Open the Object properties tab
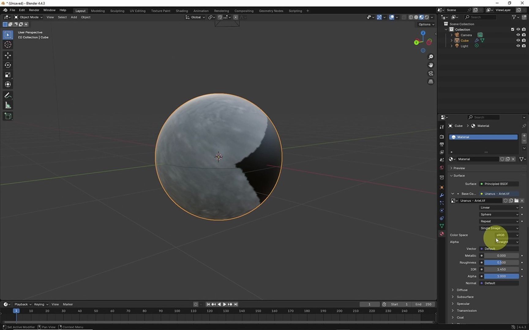Screen dimensions: 529x330 pos(442,187)
